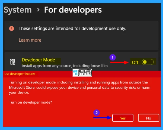Image resolution: width=163 pixels, height=130 pixels.
Task: Select the For developers page title
Action: coord(73,10)
